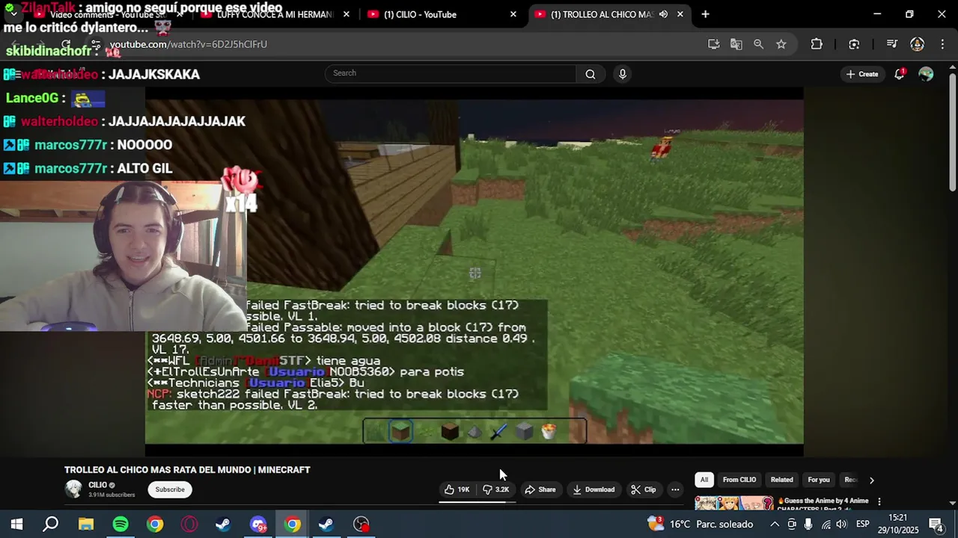958x538 pixels.
Task: Open OBS Studio from the taskbar
Action: tap(361, 524)
